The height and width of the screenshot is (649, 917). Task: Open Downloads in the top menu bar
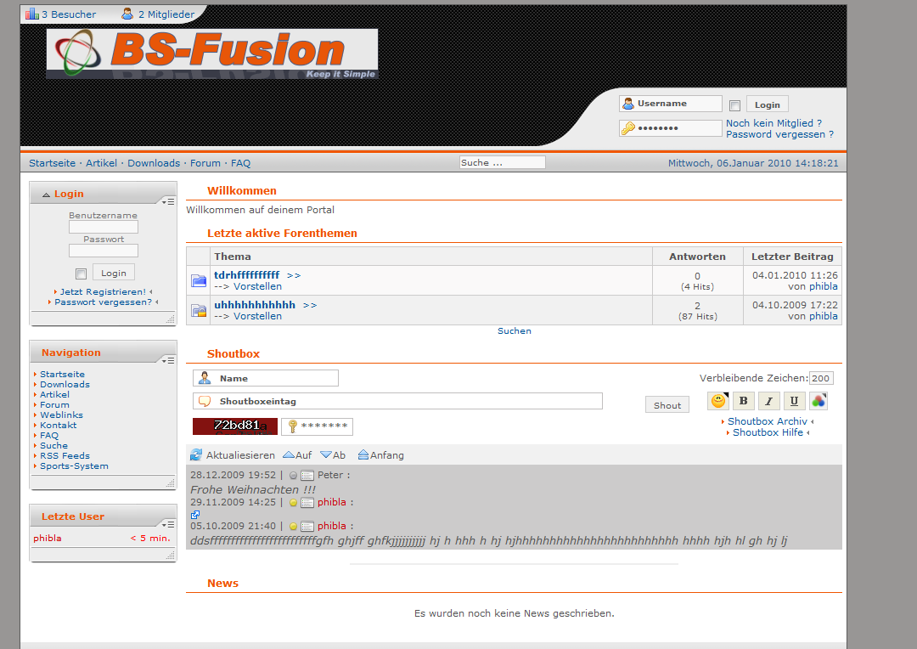pos(154,163)
